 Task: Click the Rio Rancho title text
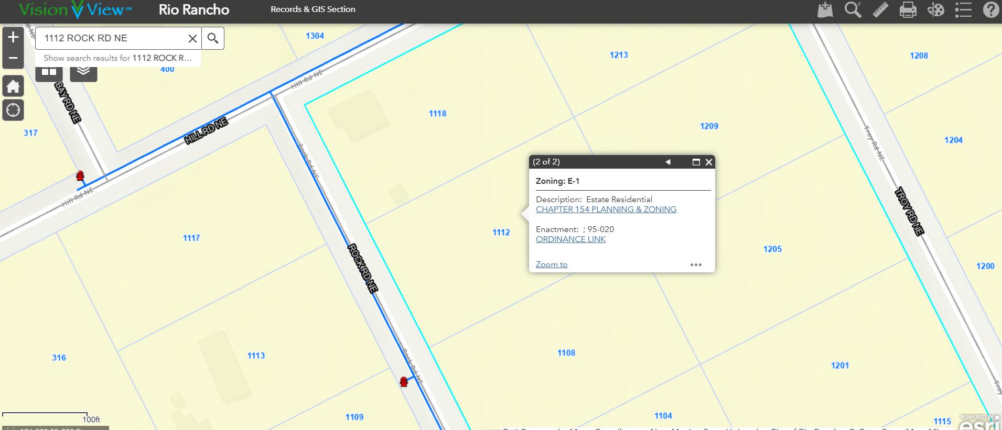click(x=194, y=10)
